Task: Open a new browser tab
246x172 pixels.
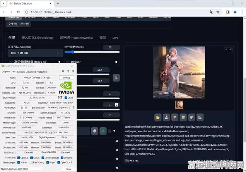Action: coord(58,3)
